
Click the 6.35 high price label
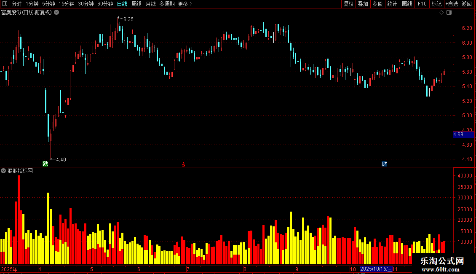[x=128, y=19]
